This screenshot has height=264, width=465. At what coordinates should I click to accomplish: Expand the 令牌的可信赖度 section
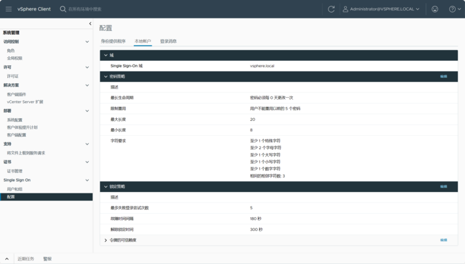coord(106,240)
